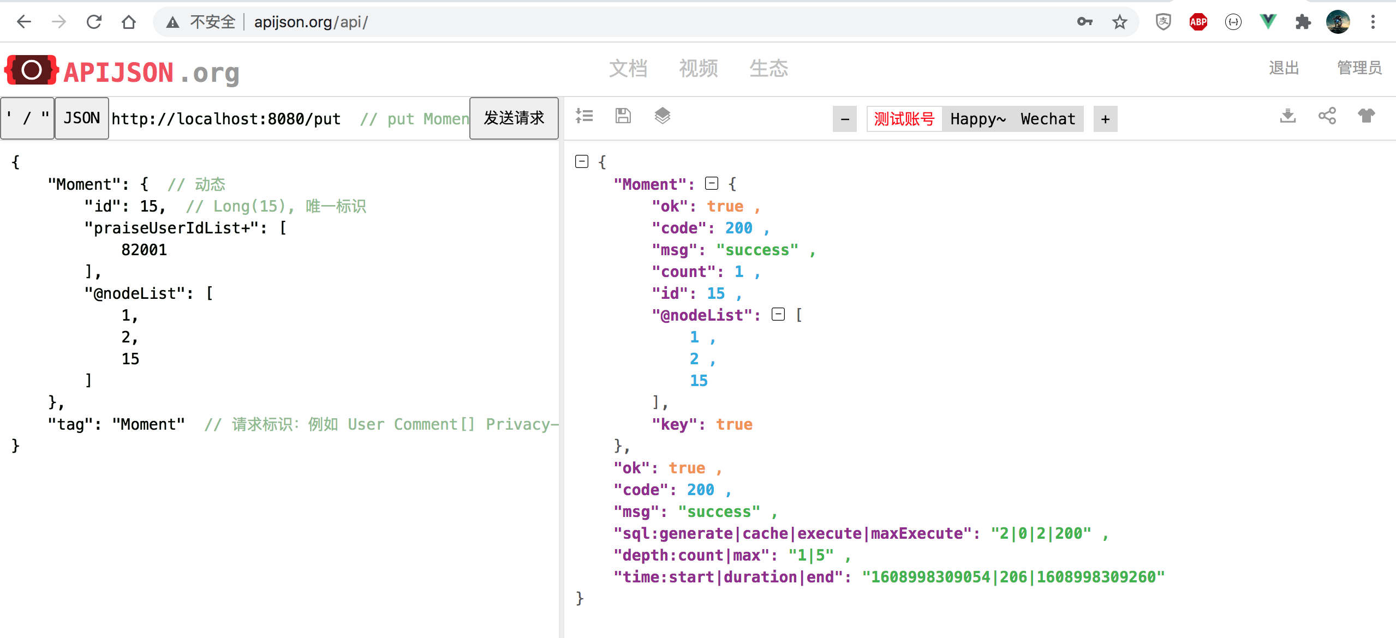Screen dimensions: 1396x638
Task: Click the t-shirt theme icon
Action: point(1366,116)
